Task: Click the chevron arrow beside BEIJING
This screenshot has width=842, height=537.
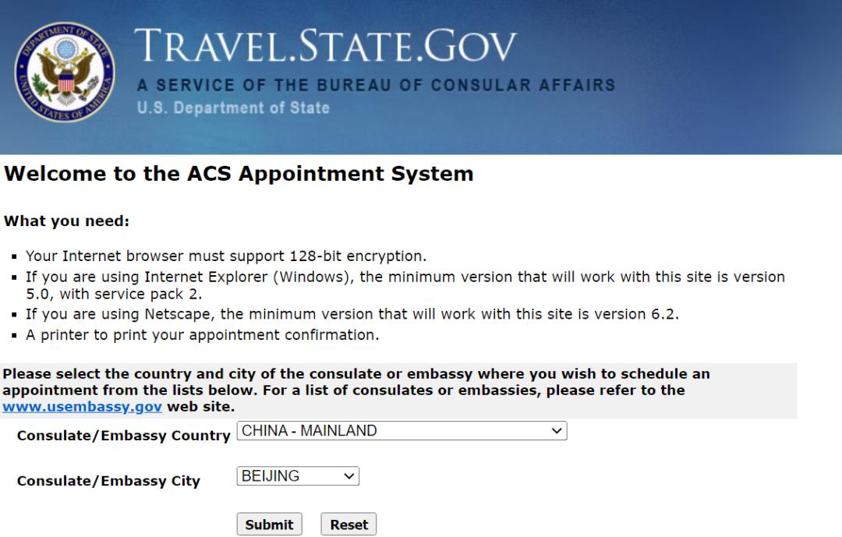Action: tap(348, 476)
